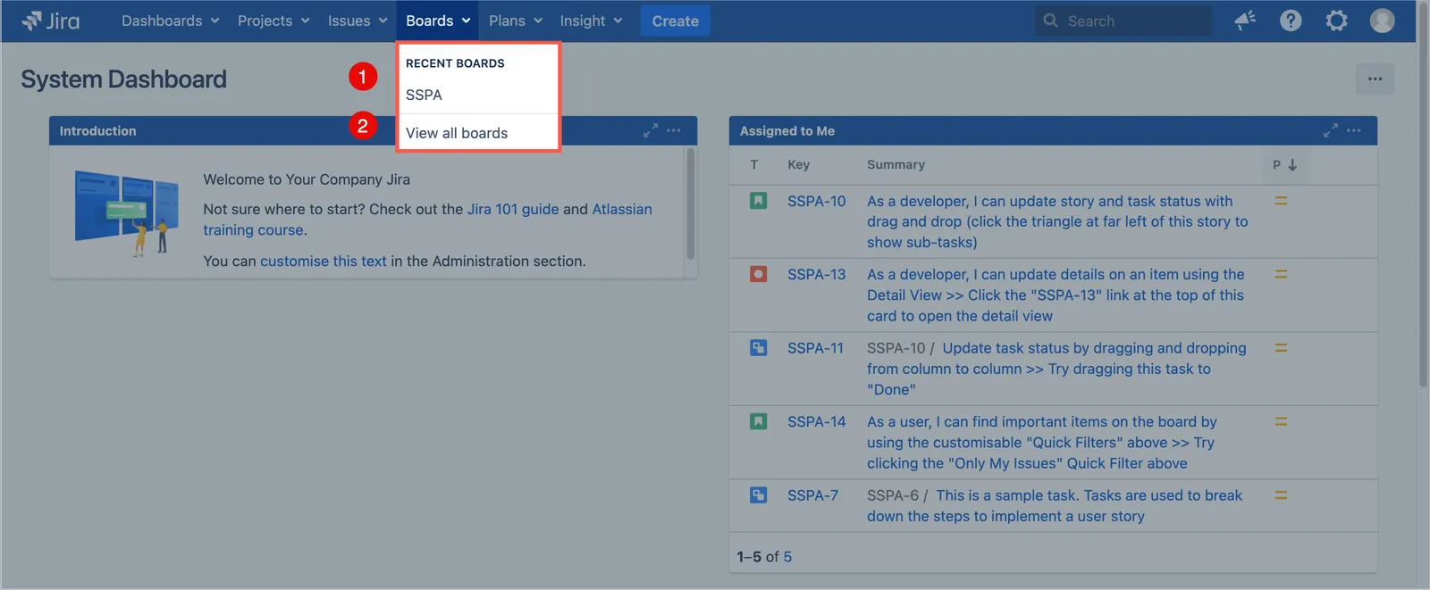Expand the Insight menu

pos(591,21)
